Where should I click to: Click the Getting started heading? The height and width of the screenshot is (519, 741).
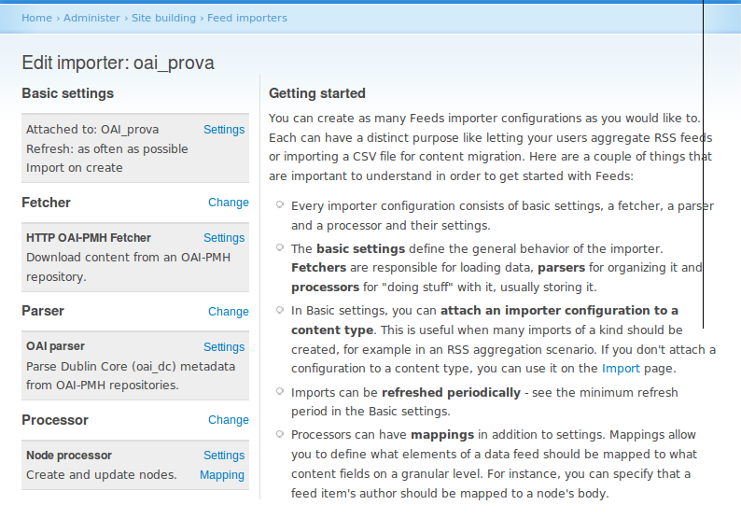[317, 93]
